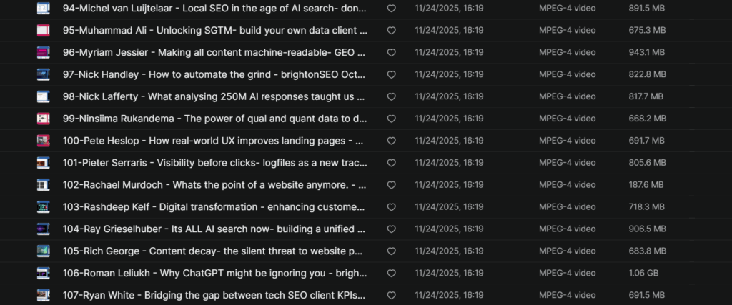Click the 103-Rashdeep Kelf video thumbnail
The image size is (732, 305).
pyautogui.click(x=43, y=207)
